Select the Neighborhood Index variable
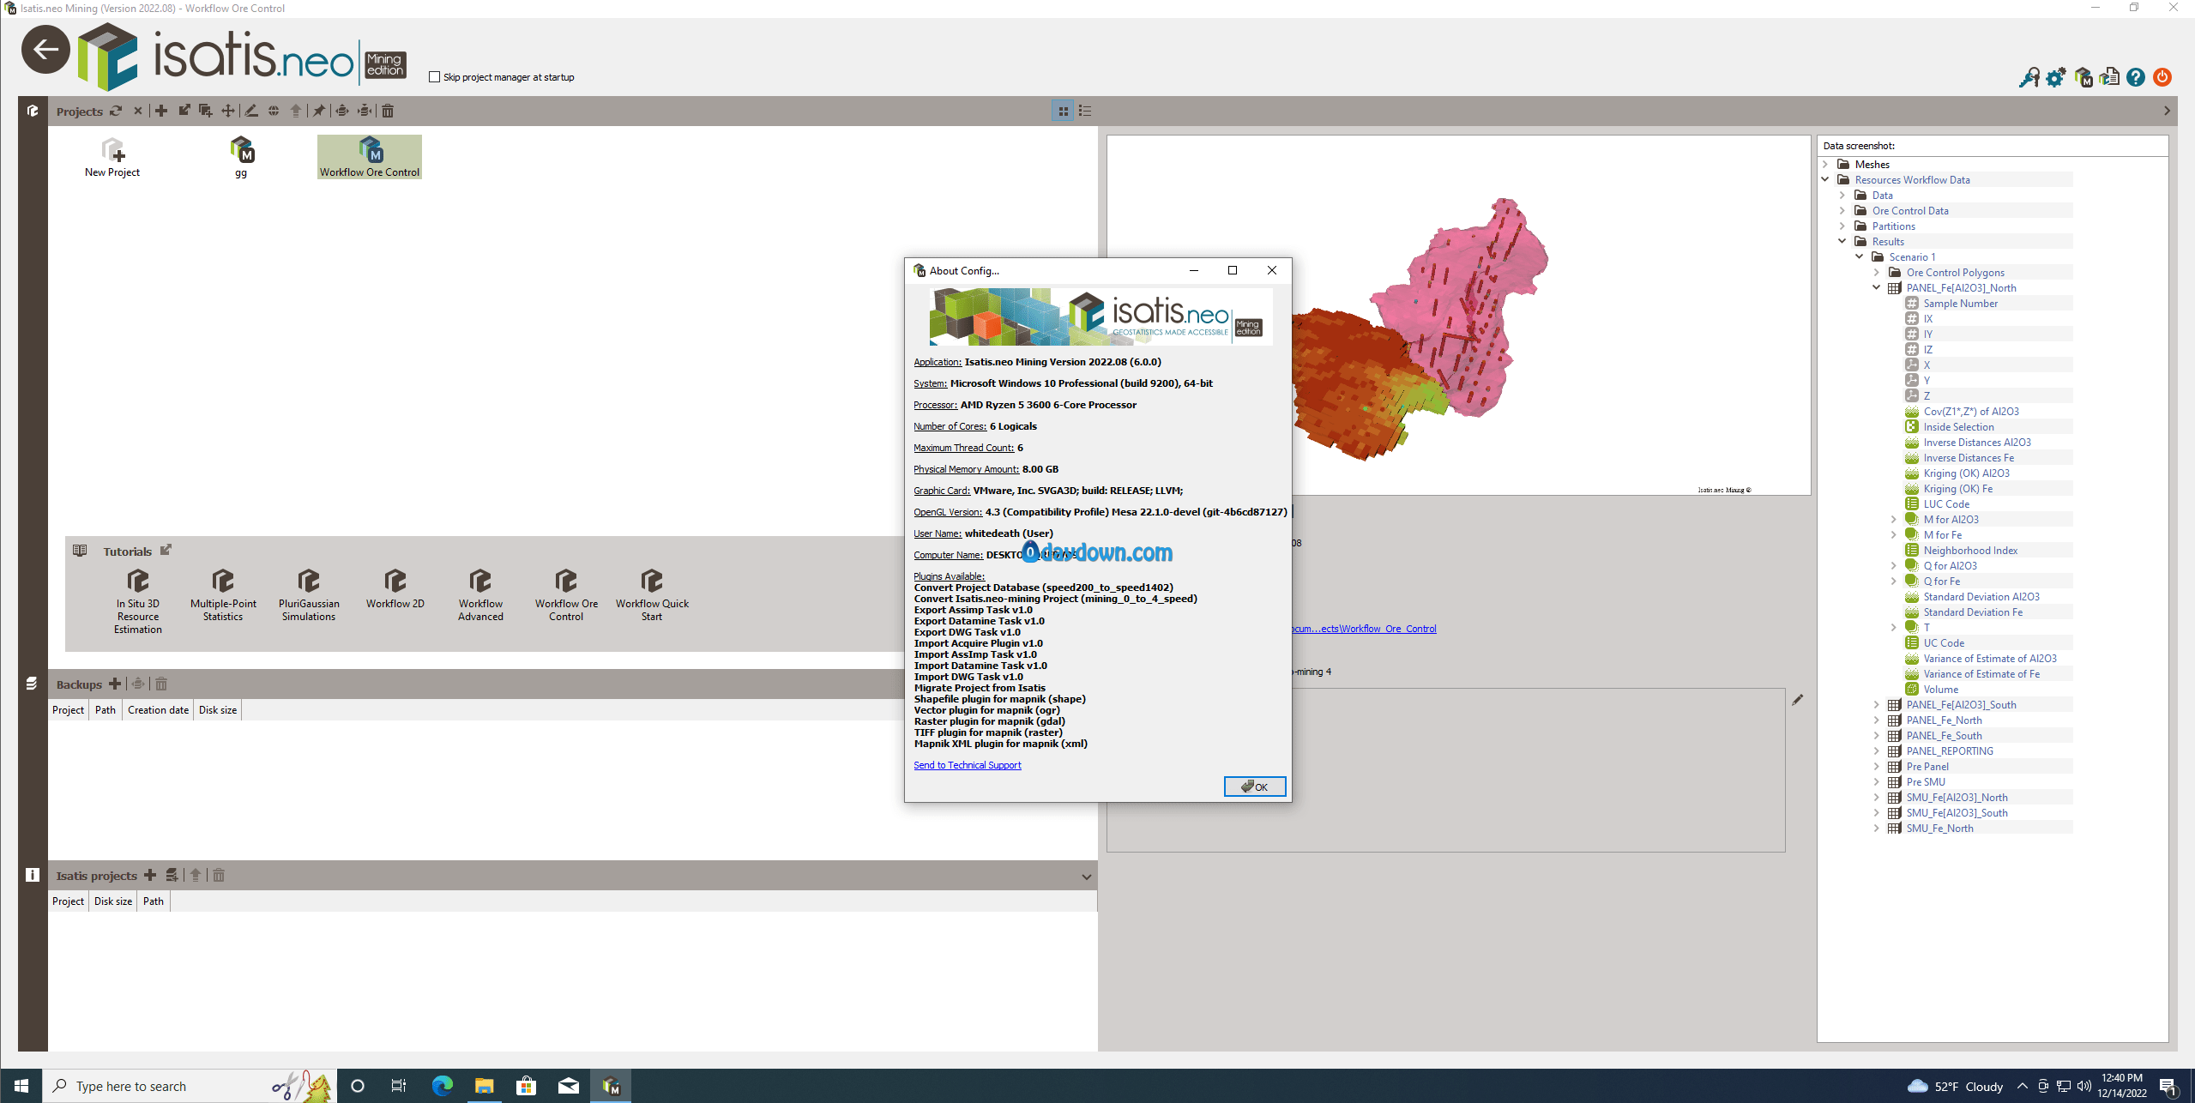The width and height of the screenshot is (2195, 1103). click(1970, 551)
